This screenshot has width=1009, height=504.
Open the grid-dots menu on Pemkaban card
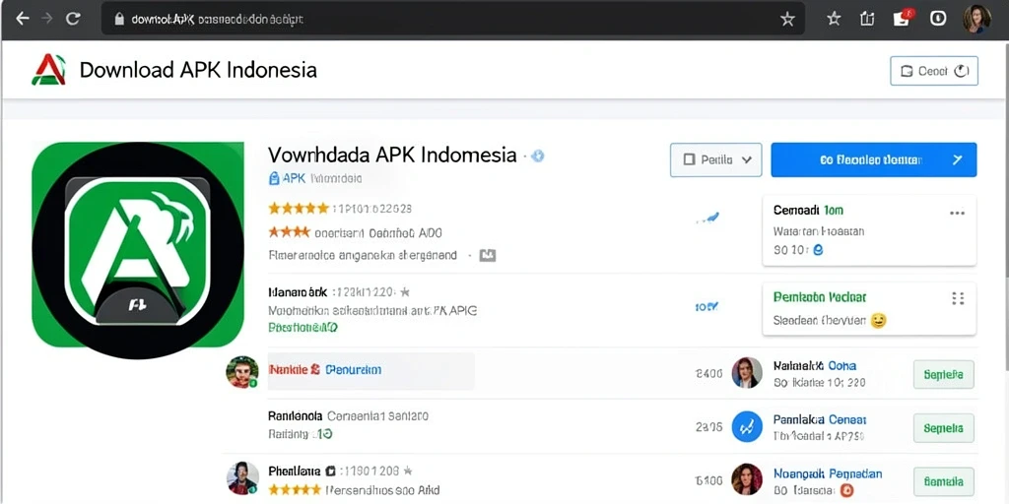(x=958, y=298)
